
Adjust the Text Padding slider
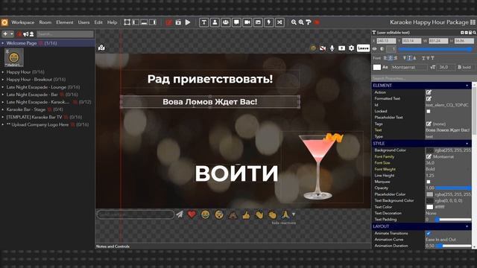[x=453, y=220]
